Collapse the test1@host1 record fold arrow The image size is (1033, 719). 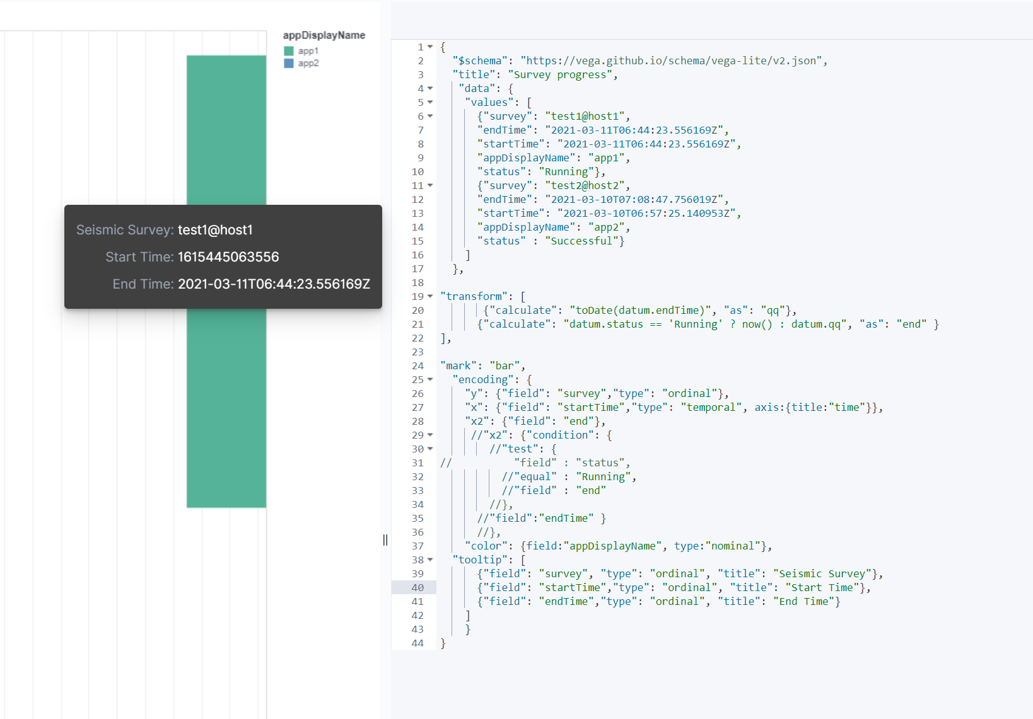429,116
